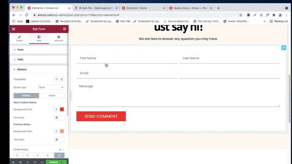This screenshot has width=292, height=164.
Task: Open the Reading List
Action: (279, 21)
